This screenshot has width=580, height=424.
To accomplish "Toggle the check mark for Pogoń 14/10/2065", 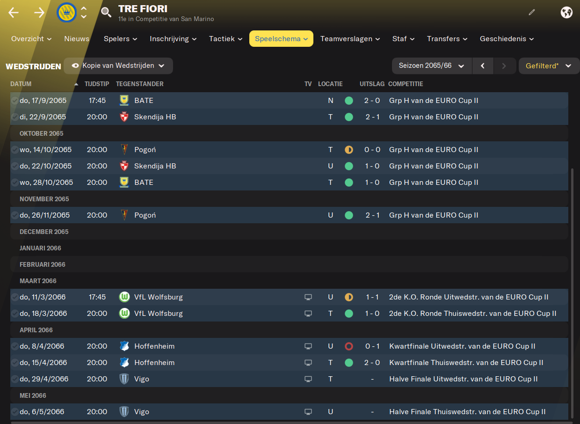I will click(14, 150).
